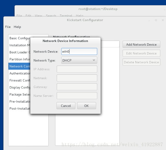Image resolution: width=166 pixels, height=150 pixels.
Task: Open the Terminal window's Help menu
Action: [x=79, y=16]
